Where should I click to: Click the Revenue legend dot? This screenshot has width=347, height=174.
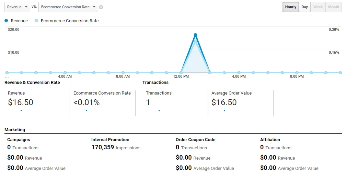coord(6,21)
